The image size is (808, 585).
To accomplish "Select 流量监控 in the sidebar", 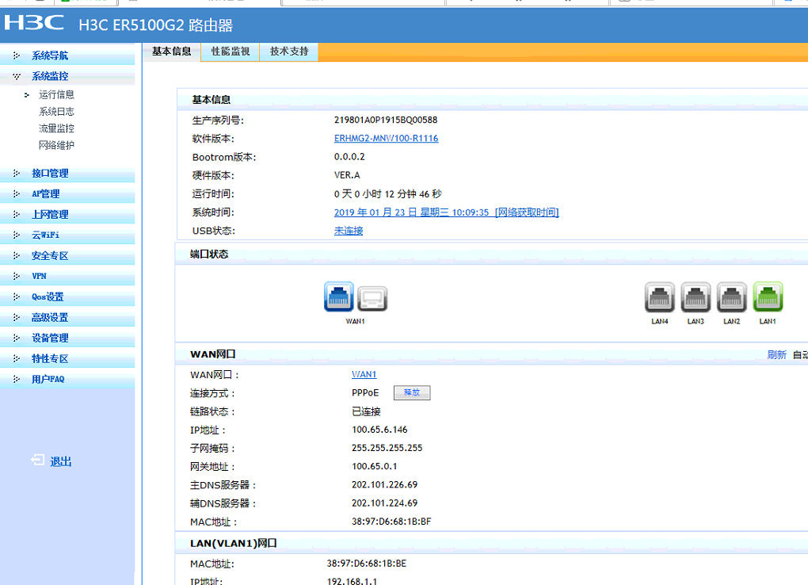I will (57, 128).
